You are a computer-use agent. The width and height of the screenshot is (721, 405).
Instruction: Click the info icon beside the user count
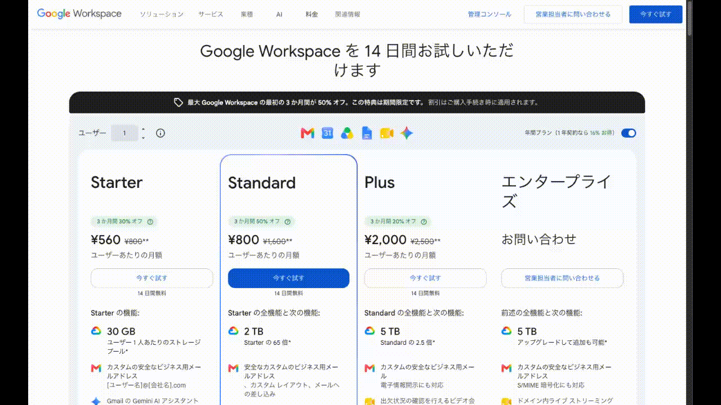(161, 133)
